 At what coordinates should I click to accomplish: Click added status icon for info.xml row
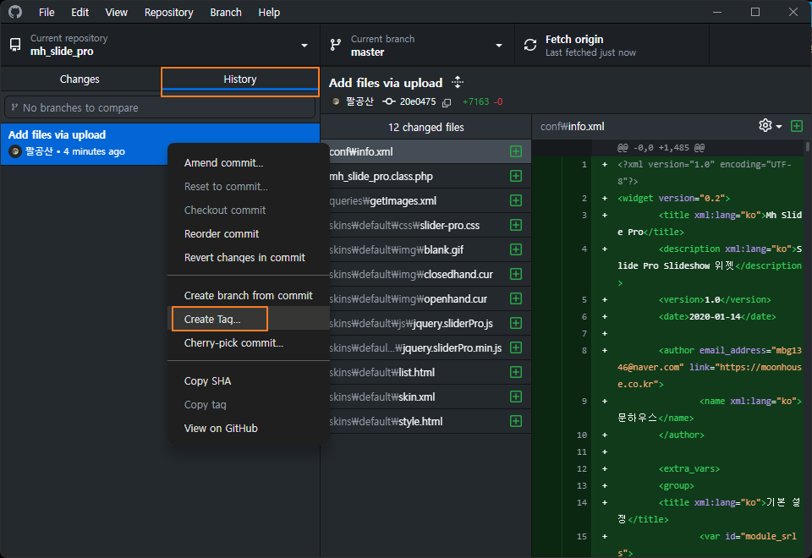click(x=516, y=151)
